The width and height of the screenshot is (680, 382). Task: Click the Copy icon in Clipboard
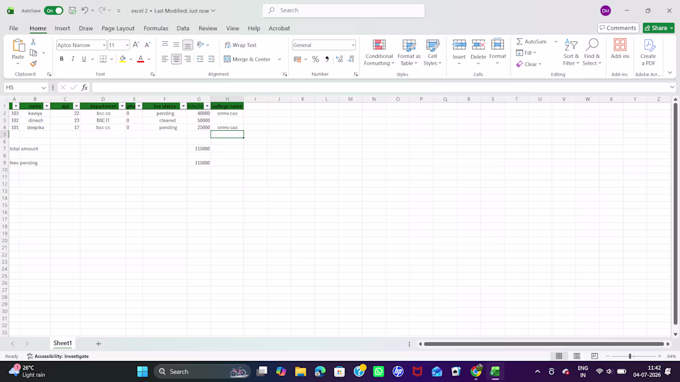pos(33,53)
